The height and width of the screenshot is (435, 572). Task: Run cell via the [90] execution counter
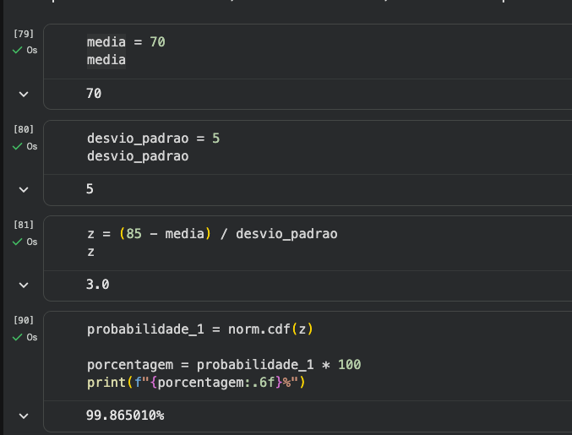24,320
